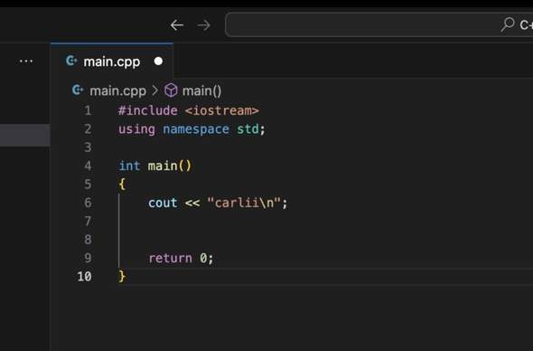This screenshot has height=351, width=533.
Task: Open the sidebar ellipsis more-actions menu
Action: click(x=26, y=62)
